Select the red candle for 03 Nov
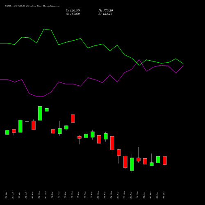The image size is (205, 205). click(34, 125)
